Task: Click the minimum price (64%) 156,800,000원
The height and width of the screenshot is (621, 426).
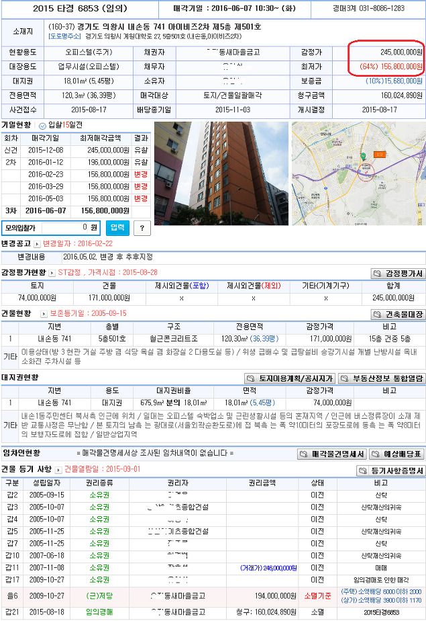Action: (x=391, y=67)
